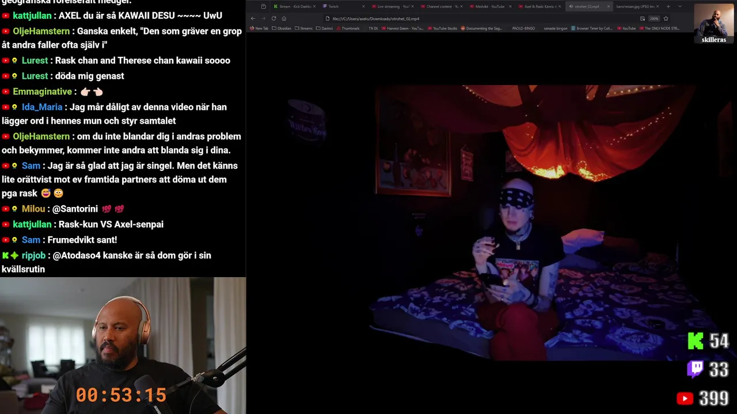Viewport: 737px width, 414px height.
Task: Switch to the Twitch tab
Action: (343, 6)
